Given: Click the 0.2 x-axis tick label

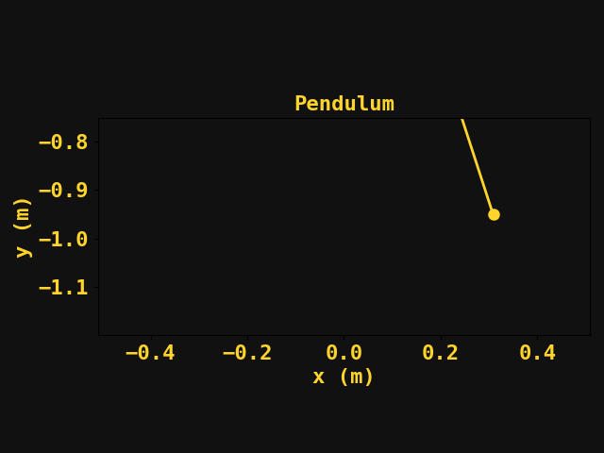Looking at the screenshot, I should [441, 353].
